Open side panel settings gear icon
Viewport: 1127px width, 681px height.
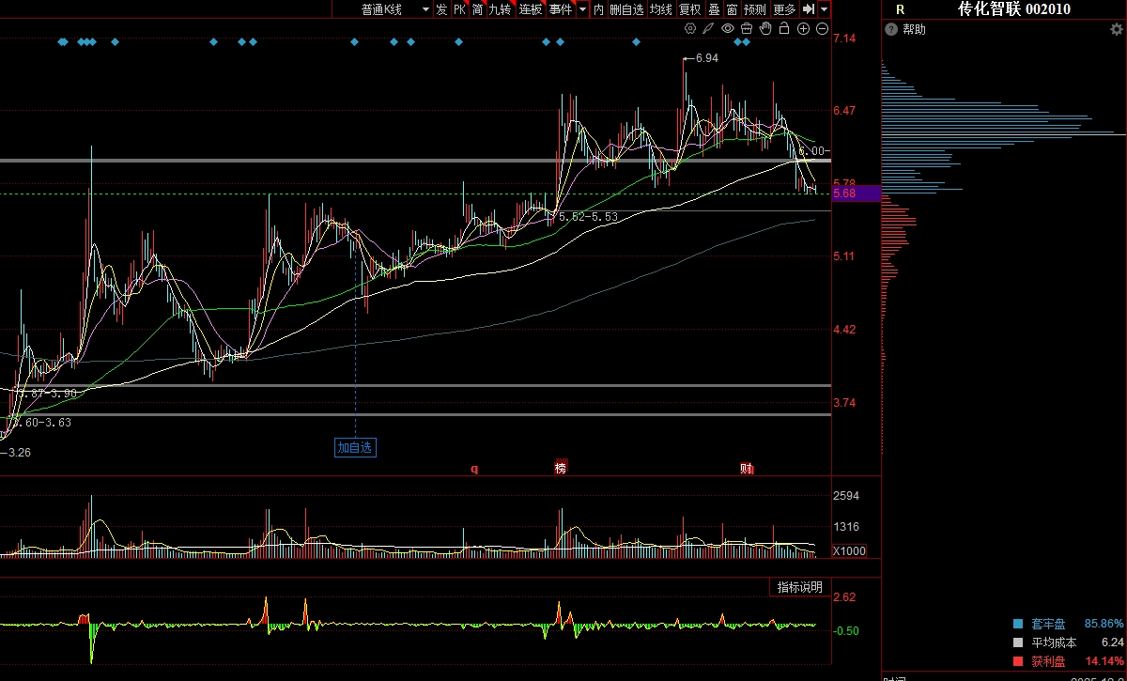pos(1116,29)
